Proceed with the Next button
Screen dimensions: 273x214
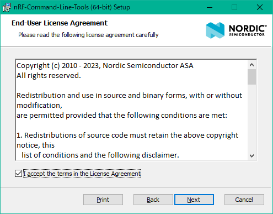click(x=194, y=200)
